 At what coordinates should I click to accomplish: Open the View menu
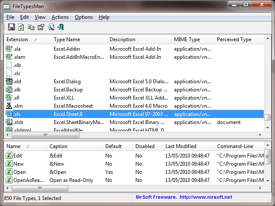coord(40,17)
